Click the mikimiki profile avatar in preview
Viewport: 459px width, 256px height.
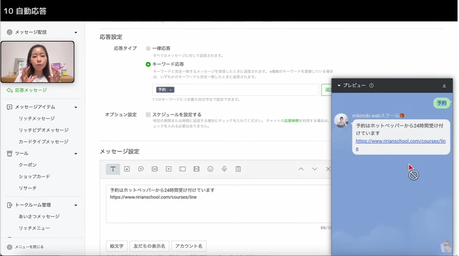(341, 120)
